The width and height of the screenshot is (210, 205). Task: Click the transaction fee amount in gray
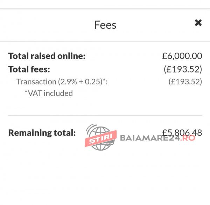[x=185, y=82]
